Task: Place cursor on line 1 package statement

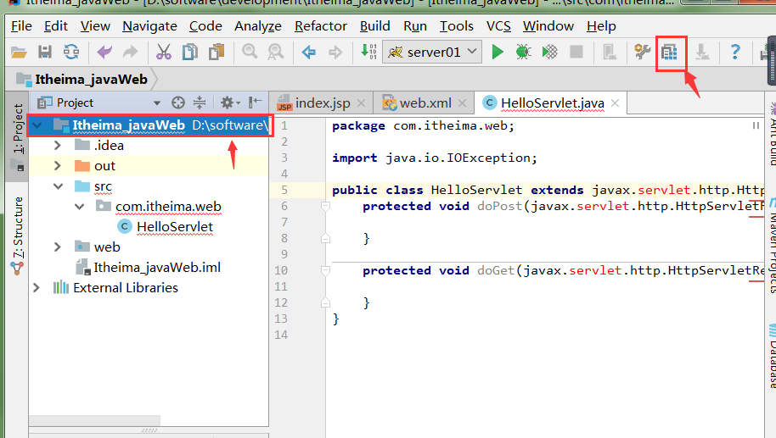Action: click(423, 126)
